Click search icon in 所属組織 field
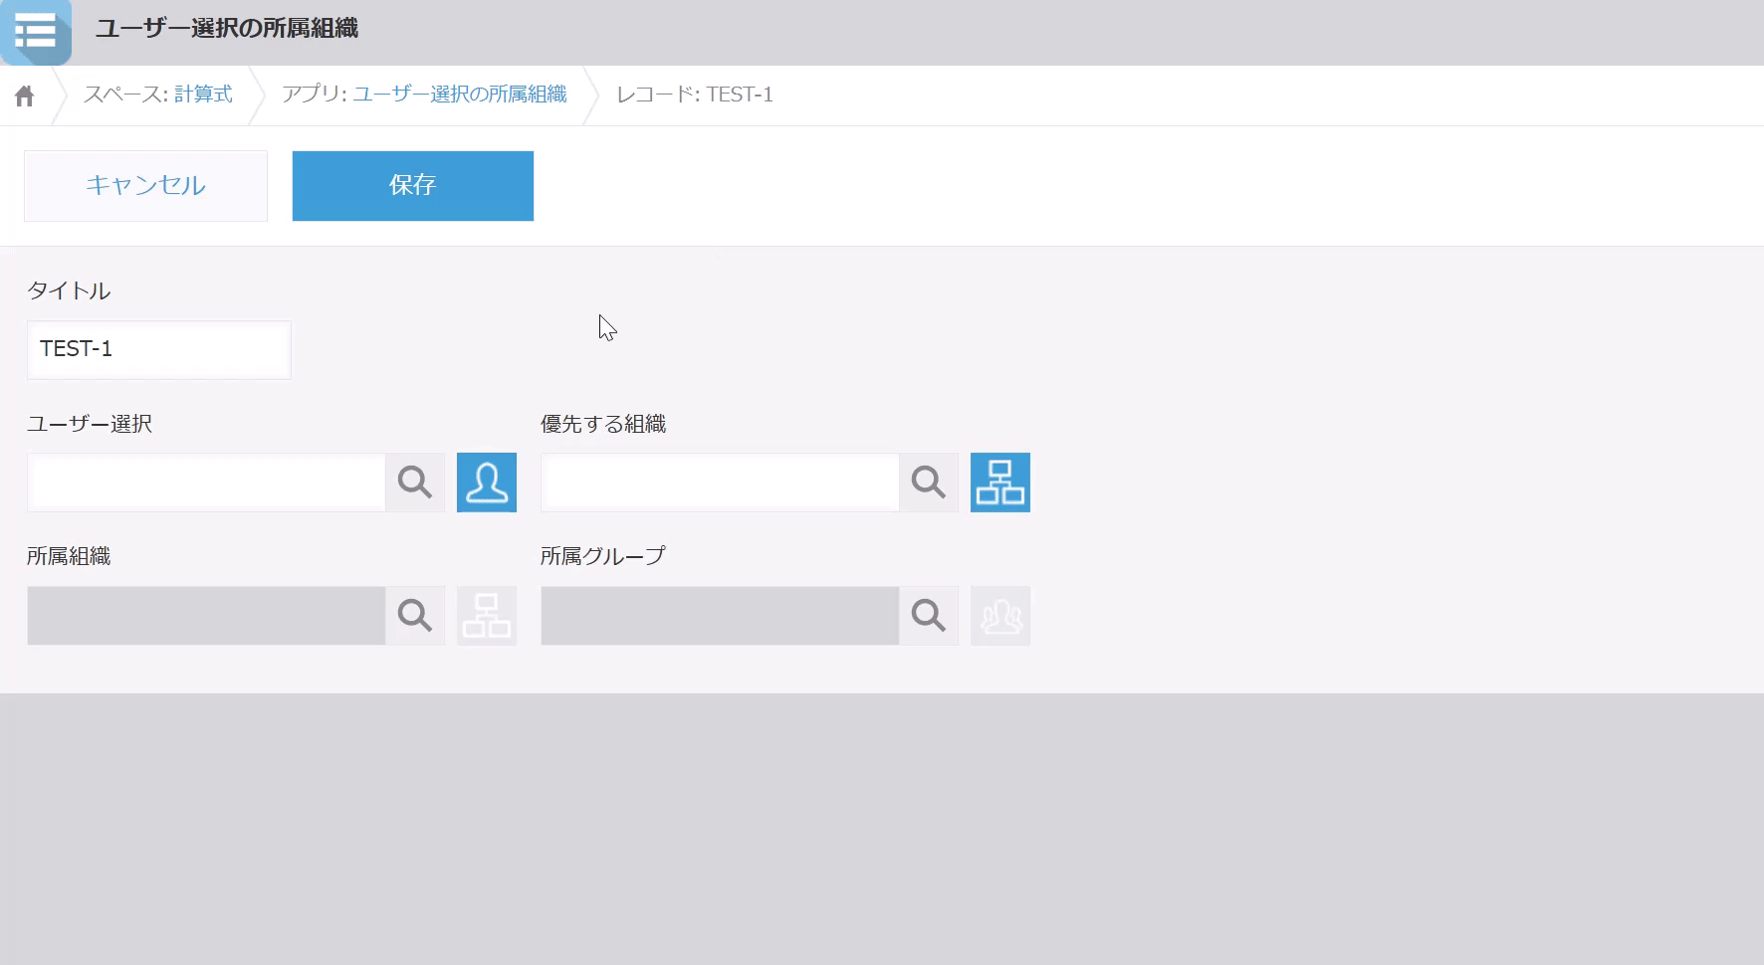The image size is (1764, 965). tap(415, 616)
